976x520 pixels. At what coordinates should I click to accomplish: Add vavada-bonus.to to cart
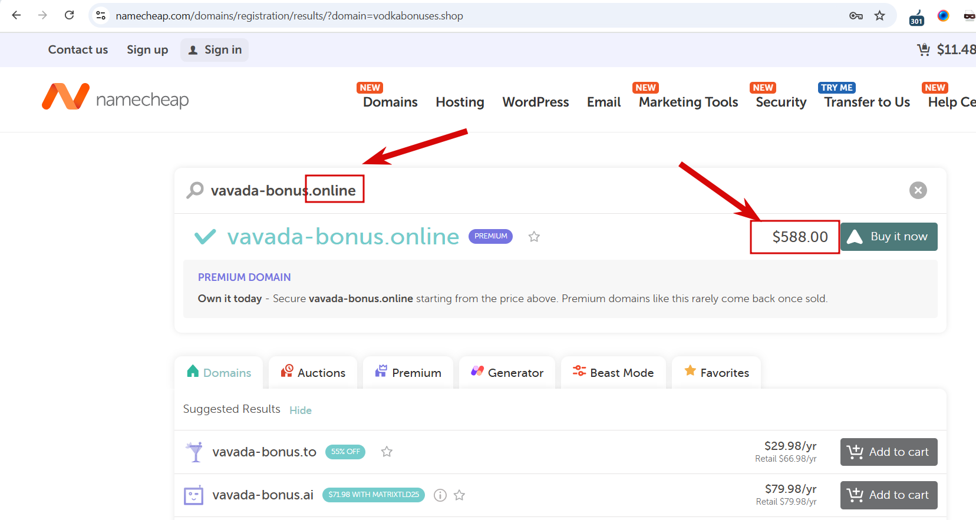point(889,452)
